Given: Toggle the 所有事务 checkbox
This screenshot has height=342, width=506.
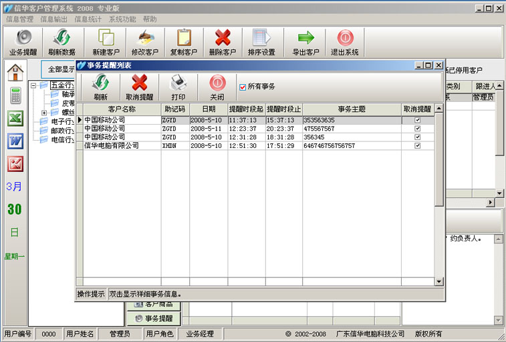Looking at the screenshot, I should (x=243, y=87).
